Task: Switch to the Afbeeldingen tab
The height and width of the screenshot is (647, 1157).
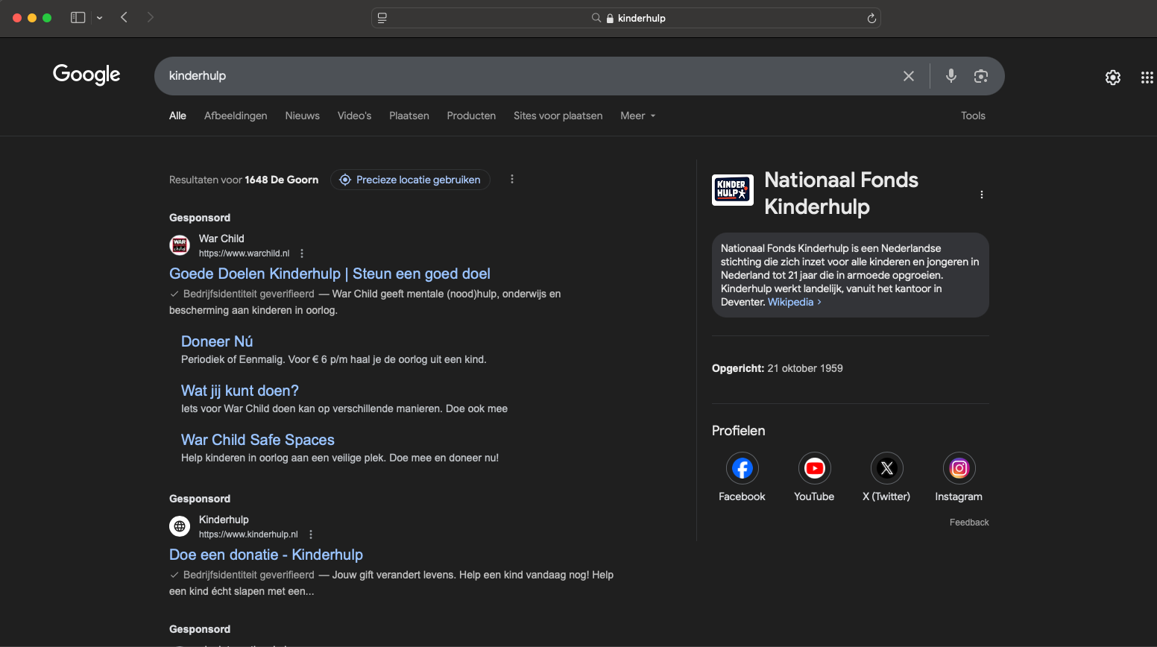Action: coord(236,116)
